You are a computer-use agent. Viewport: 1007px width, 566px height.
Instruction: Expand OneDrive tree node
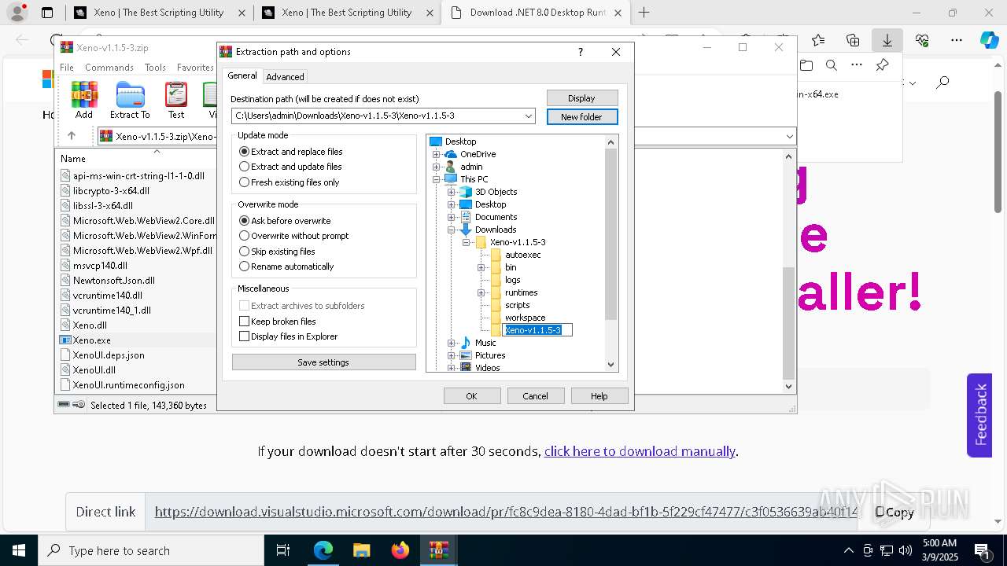[x=437, y=154]
